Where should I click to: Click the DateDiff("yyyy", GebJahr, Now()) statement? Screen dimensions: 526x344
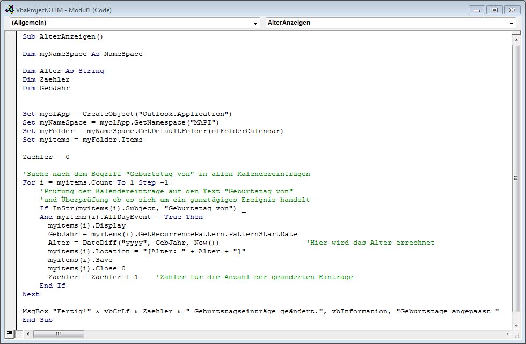click(x=134, y=243)
